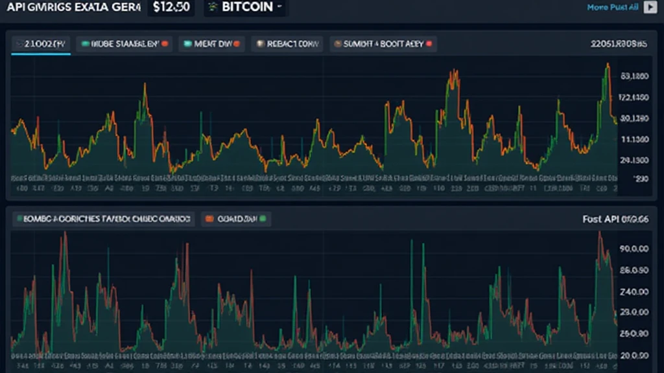The width and height of the screenshot is (664, 373).
Task: Click the arrow icon beside More Pust All
Action: coord(651,8)
